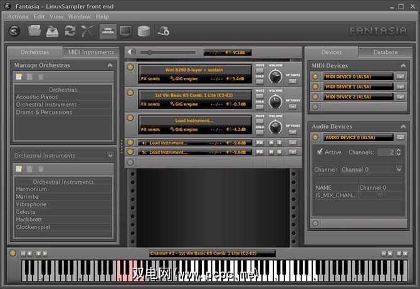420x289 pixels.
Task: Click Load Instrument on third channel
Action: click(x=194, y=120)
